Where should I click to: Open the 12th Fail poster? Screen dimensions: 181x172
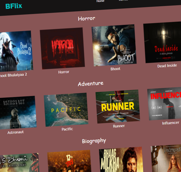coord(69,161)
